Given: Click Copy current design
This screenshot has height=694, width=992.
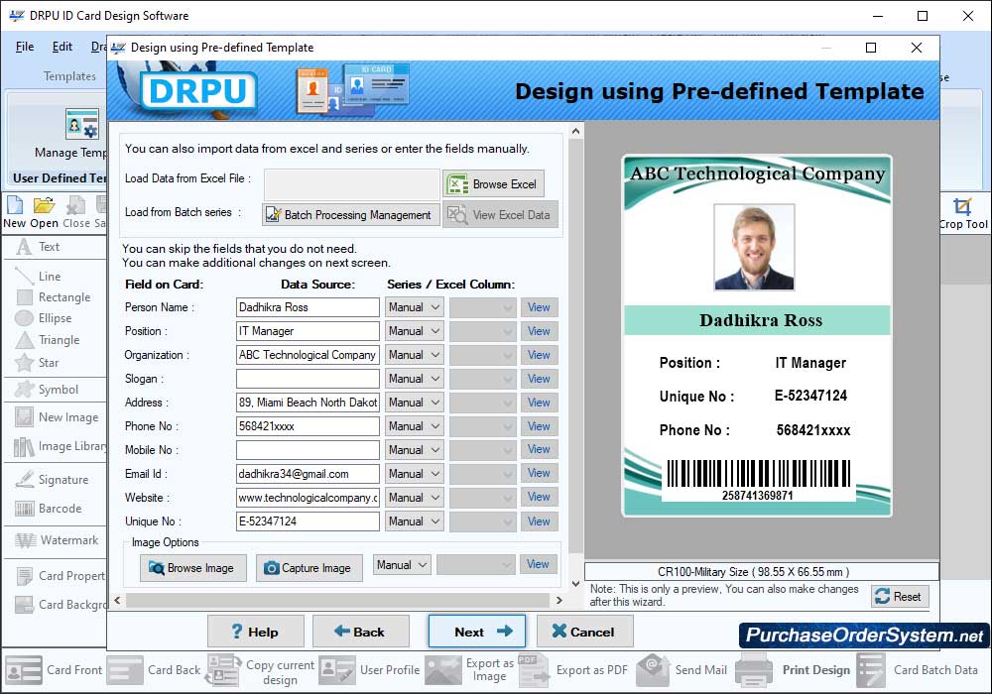Looking at the screenshot, I should click(x=261, y=671).
